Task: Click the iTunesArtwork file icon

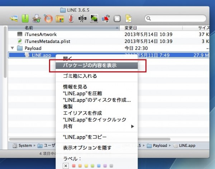Action: coord(20,34)
